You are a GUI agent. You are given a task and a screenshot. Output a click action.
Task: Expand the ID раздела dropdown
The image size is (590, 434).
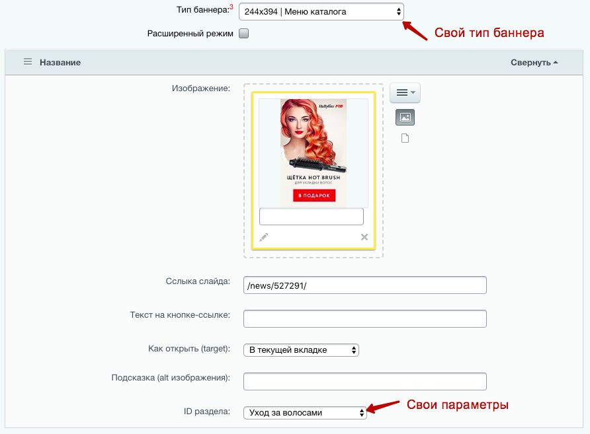(304, 413)
